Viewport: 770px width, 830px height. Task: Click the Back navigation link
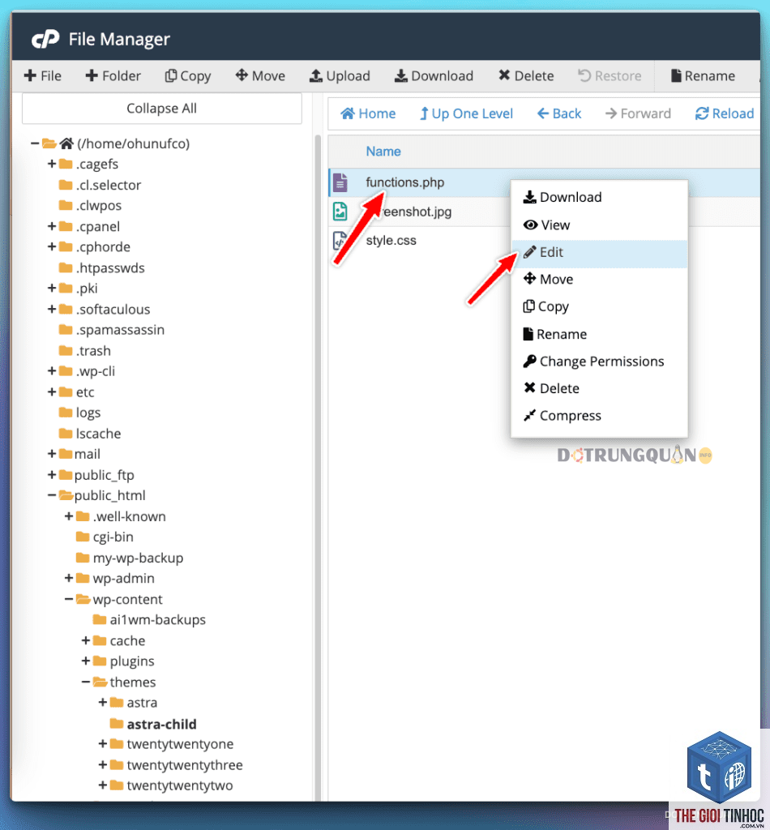(x=559, y=113)
